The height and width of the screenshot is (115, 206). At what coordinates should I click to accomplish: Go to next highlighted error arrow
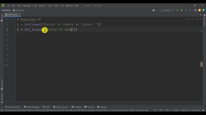(201, 19)
